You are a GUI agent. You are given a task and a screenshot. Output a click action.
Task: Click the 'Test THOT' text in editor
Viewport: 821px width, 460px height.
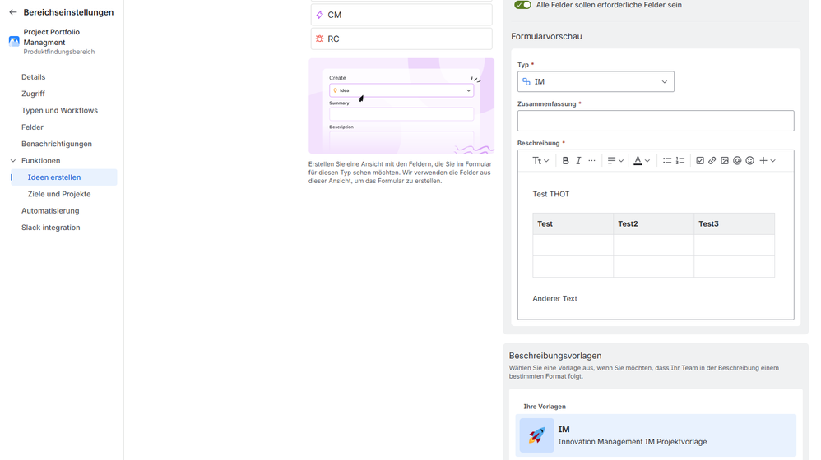coord(551,194)
